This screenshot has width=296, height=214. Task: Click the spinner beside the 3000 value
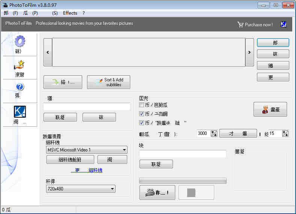coord(214,133)
